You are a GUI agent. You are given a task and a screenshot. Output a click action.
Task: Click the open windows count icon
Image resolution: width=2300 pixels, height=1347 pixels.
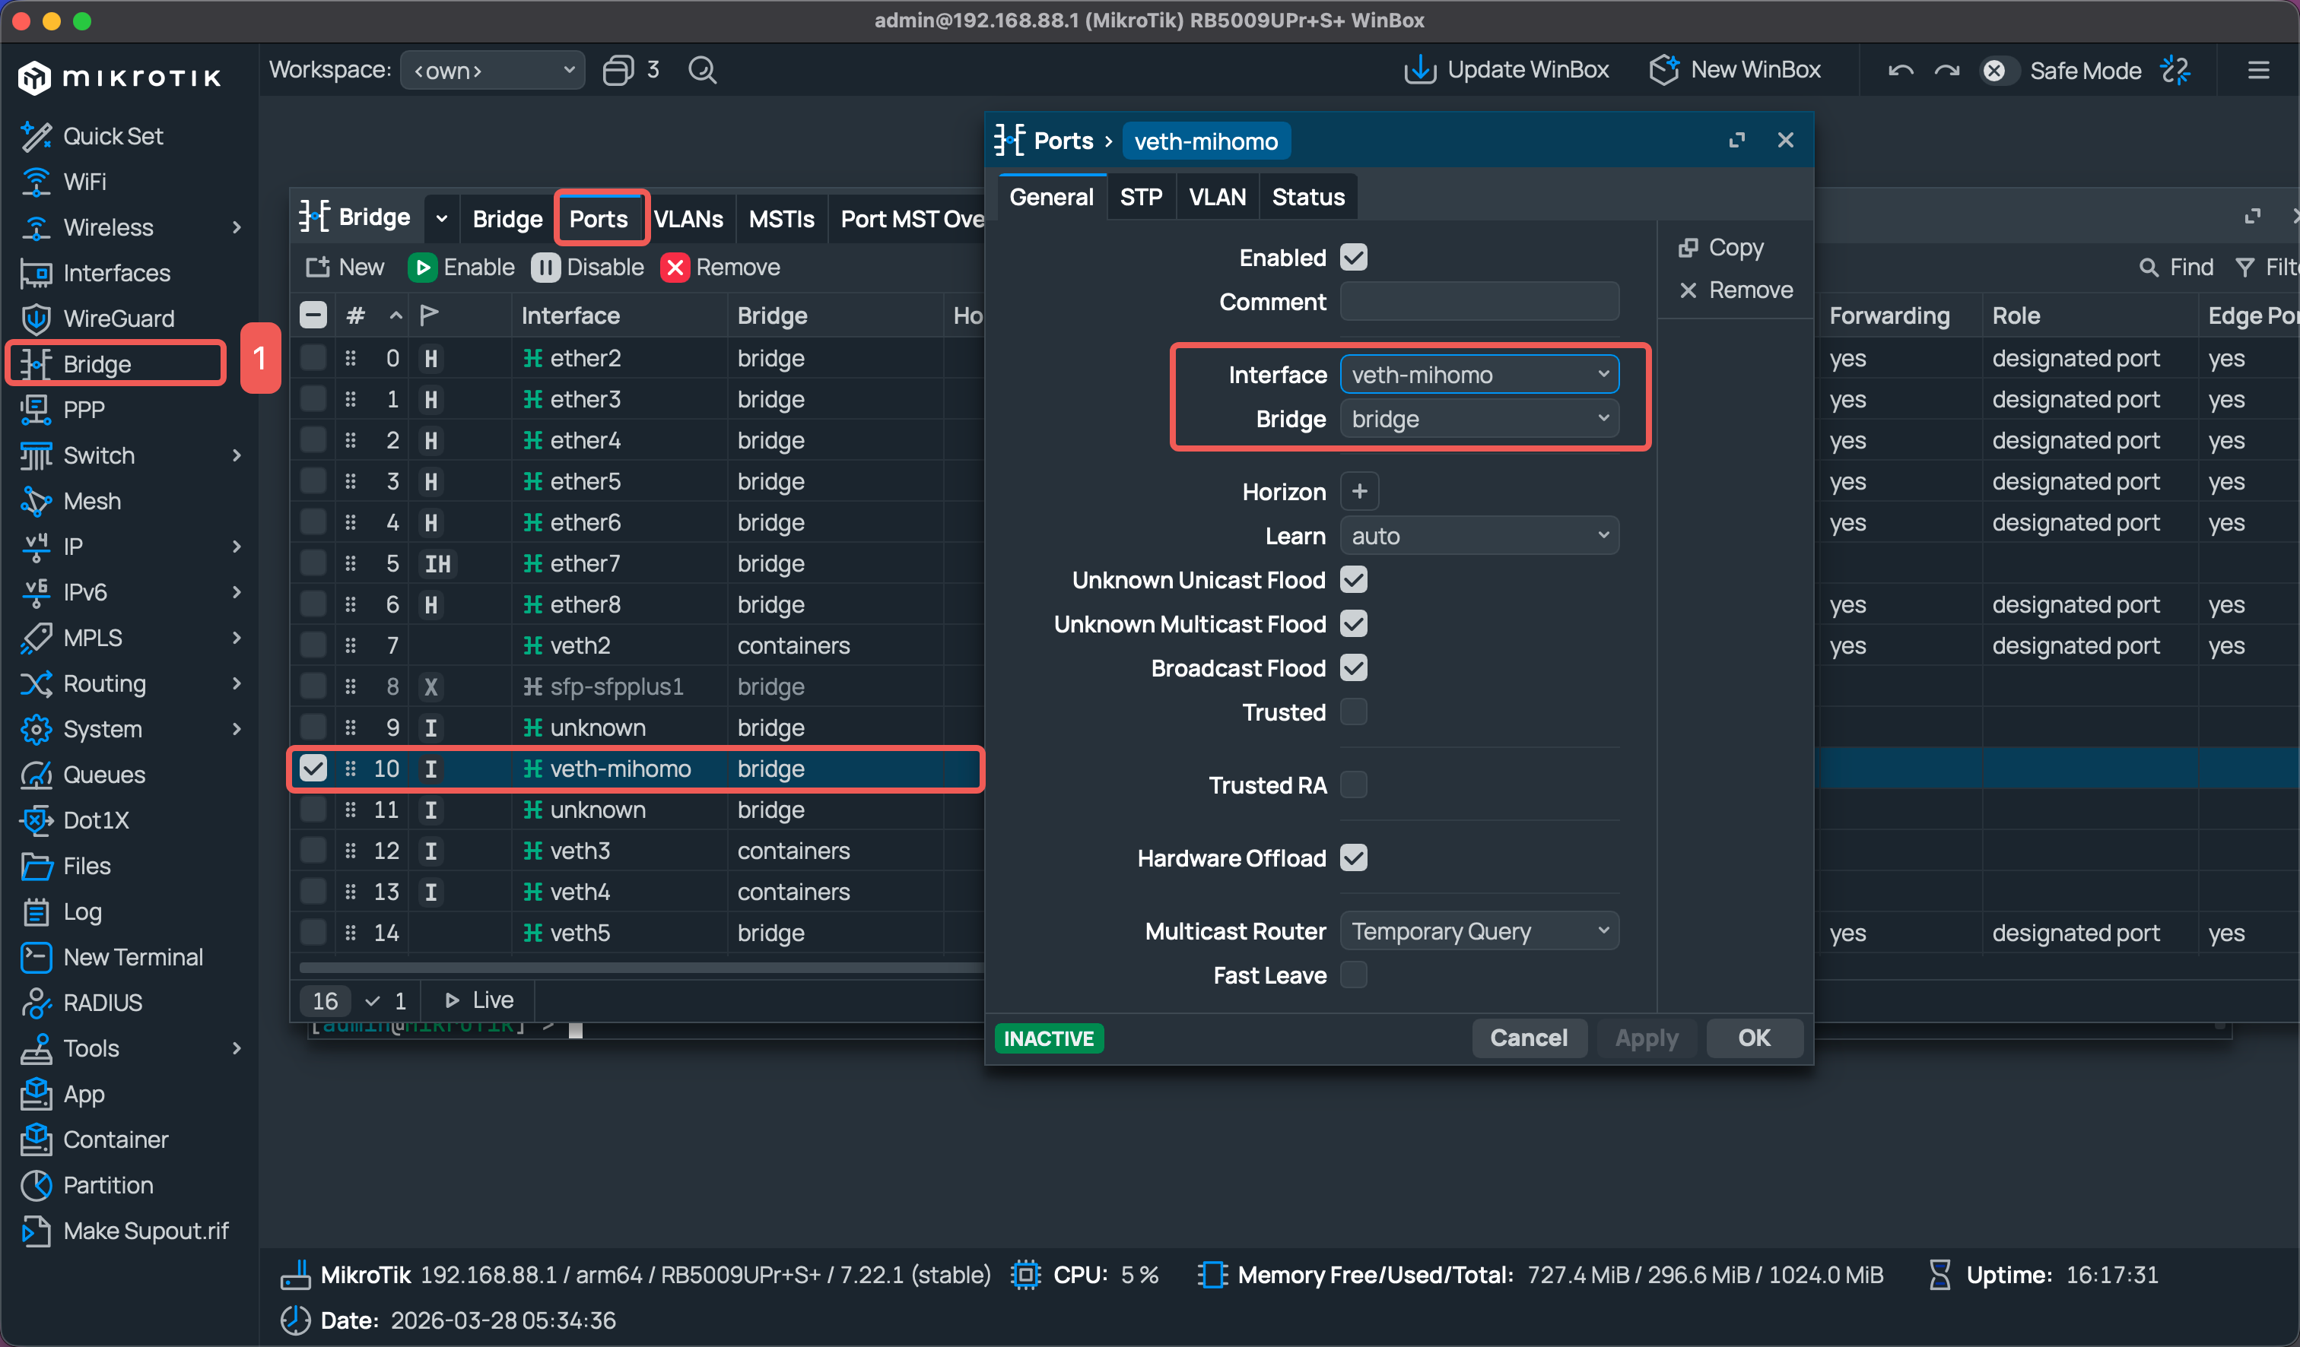point(618,70)
